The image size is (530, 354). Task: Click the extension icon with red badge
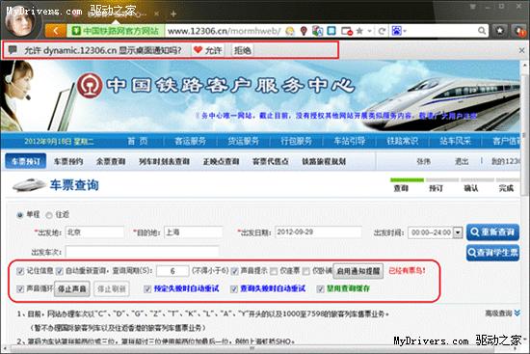coord(518,31)
